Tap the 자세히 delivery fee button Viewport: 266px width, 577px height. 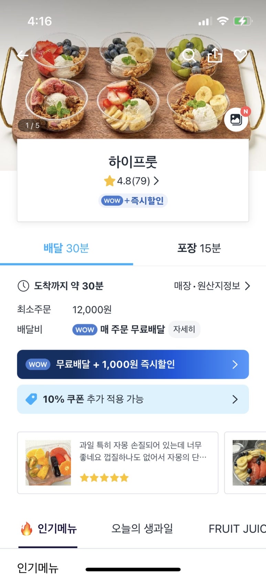pyautogui.click(x=184, y=329)
